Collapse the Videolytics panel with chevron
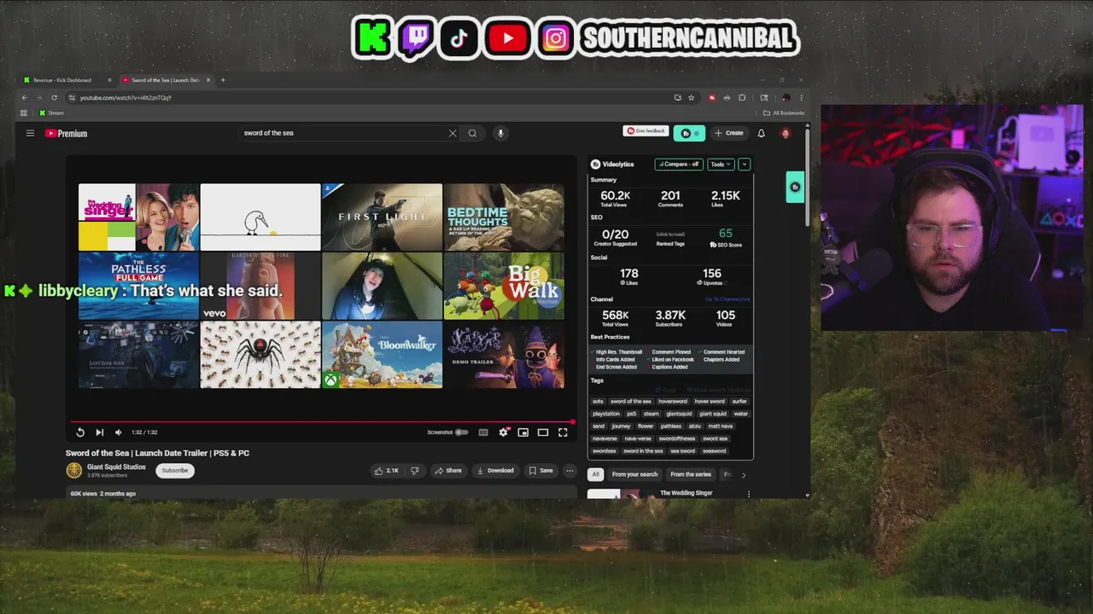The width and height of the screenshot is (1093, 614). pyautogui.click(x=745, y=165)
